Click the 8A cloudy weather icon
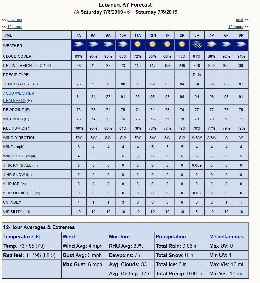This screenshot has width=260, height=283. tap(93, 45)
